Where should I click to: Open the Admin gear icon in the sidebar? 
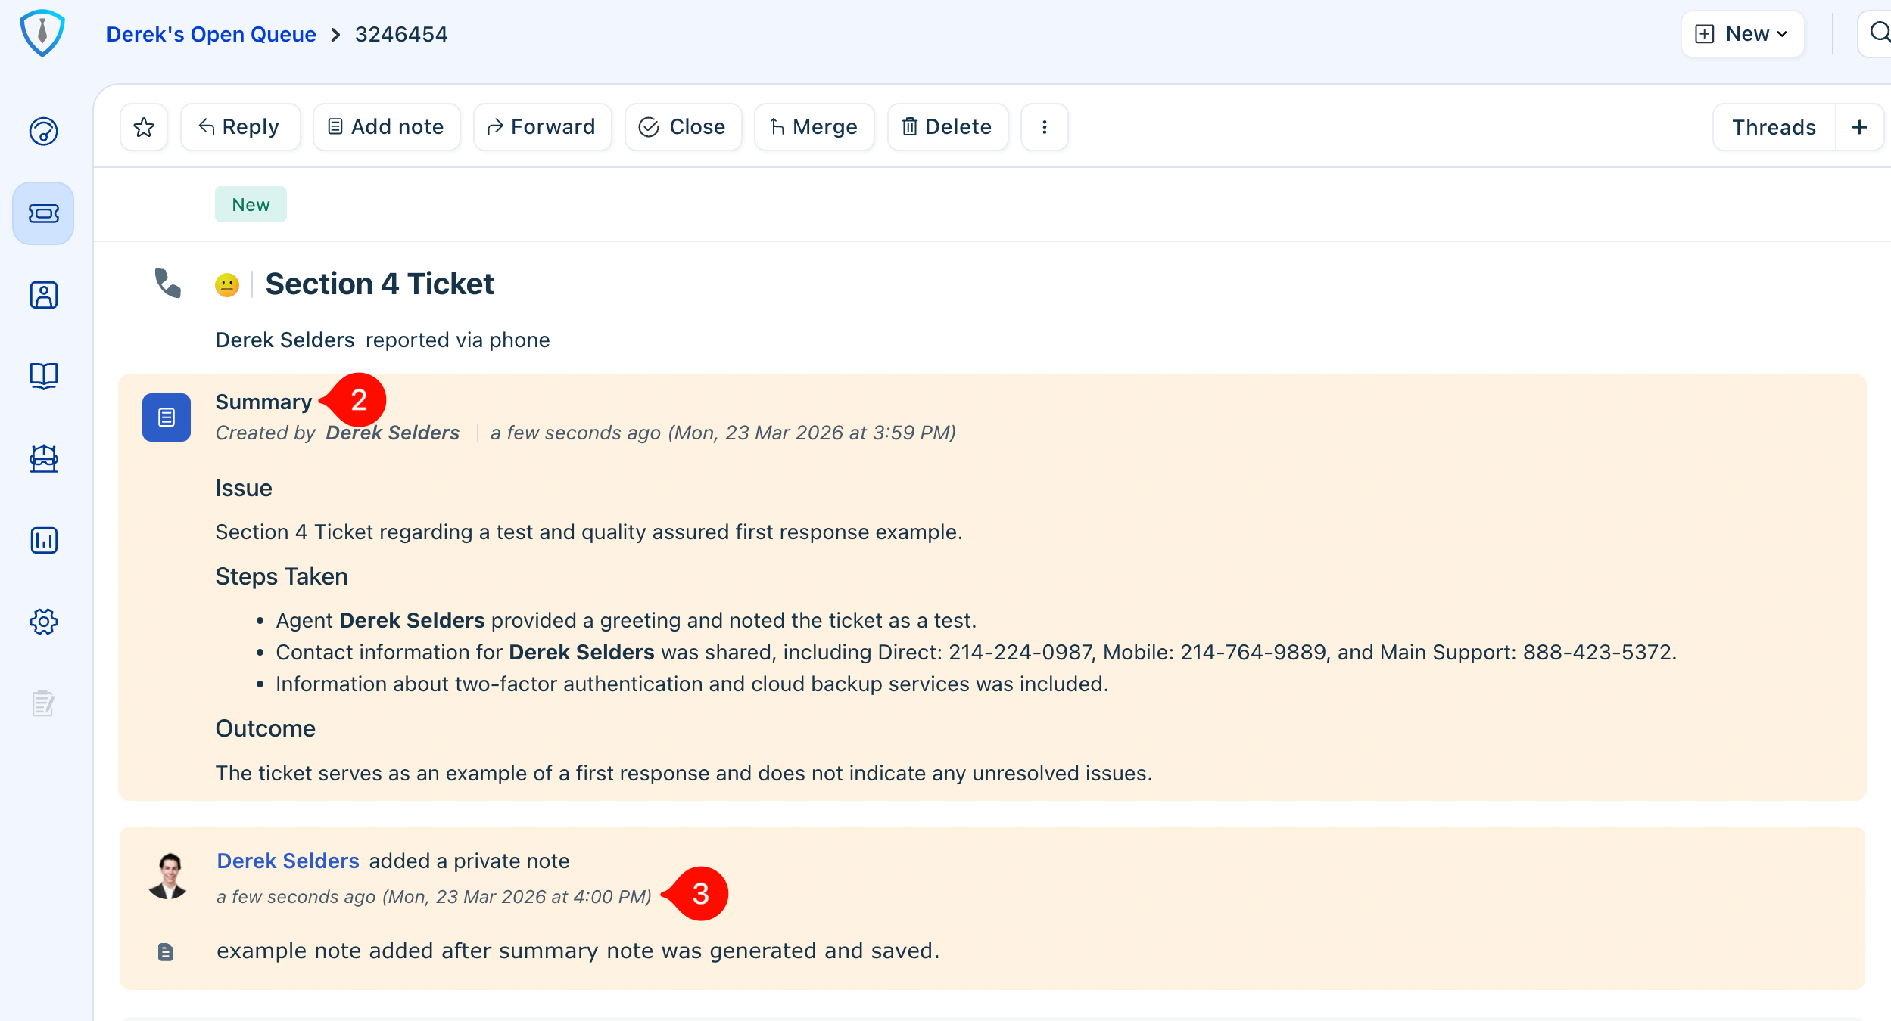click(44, 622)
